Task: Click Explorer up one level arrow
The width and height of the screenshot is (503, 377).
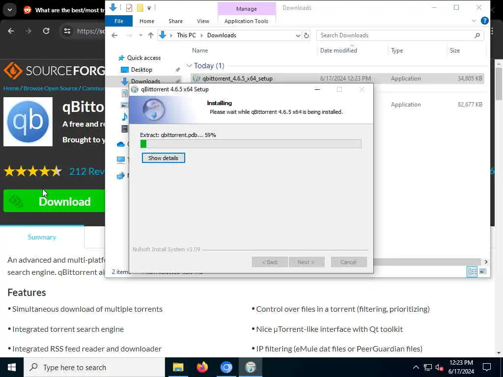Action: 151,35
